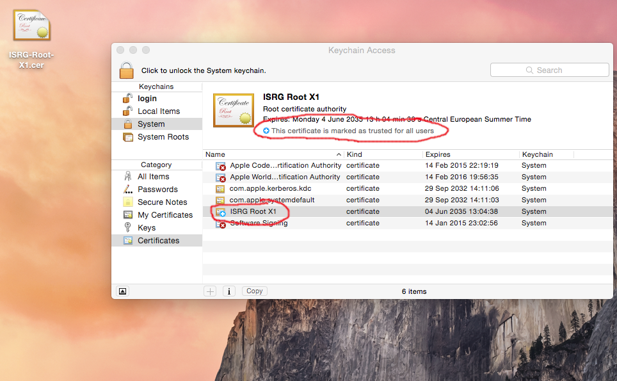Click the com.apple.kerberos.kdc certificate icon
Screen dimensions: 617x381
[x=220, y=189]
